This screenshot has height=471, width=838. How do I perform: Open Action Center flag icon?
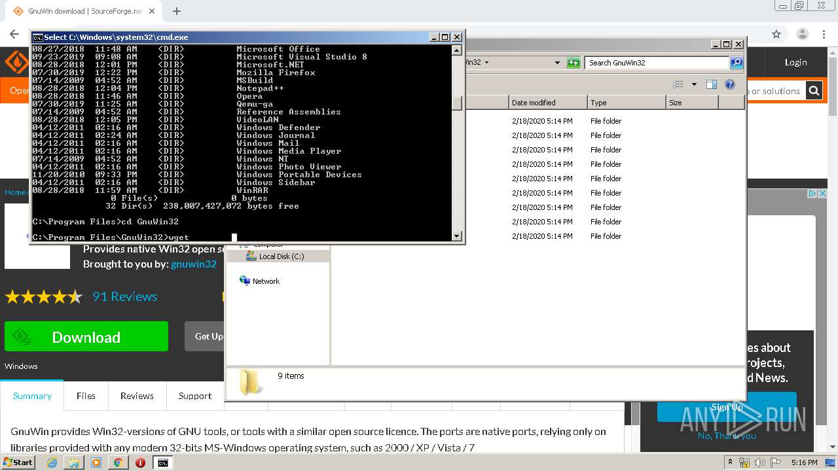coord(776,462)
